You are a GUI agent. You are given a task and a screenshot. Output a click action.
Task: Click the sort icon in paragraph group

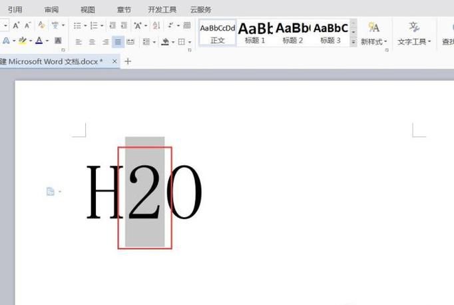pos(156,25)
